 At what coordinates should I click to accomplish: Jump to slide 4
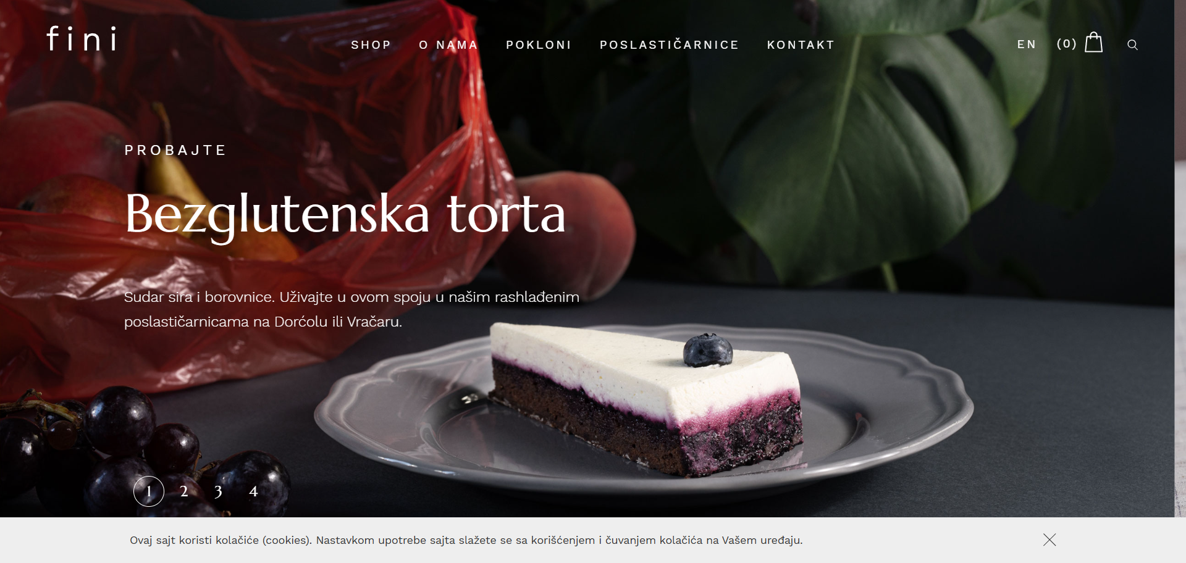pyautogui.click(x=253, y=491)
